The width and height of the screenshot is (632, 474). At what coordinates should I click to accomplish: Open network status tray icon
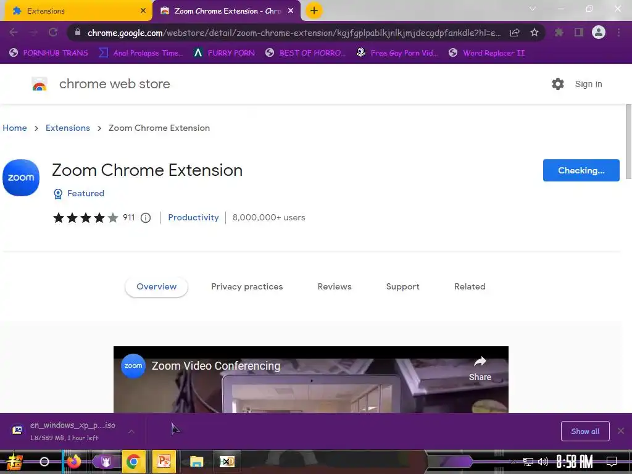[528, 462]
